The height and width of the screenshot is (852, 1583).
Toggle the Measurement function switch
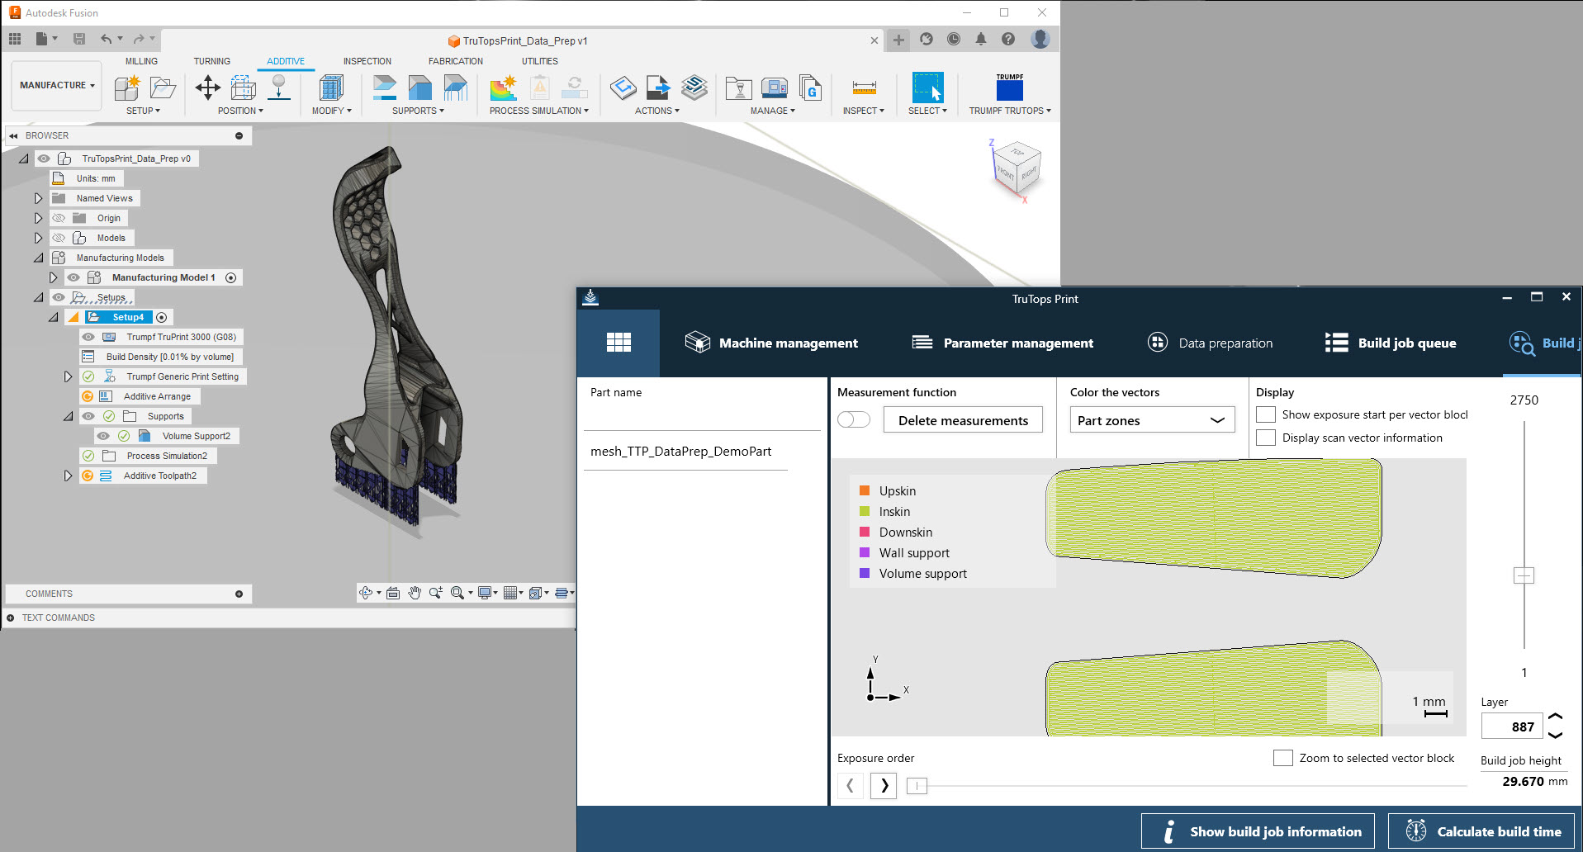pyautogui.click(x=854, y=420)
